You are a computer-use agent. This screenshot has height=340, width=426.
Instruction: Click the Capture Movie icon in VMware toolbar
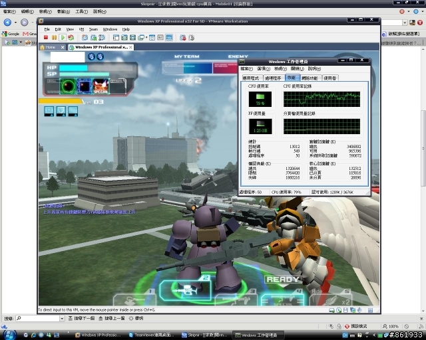coord(191,37)
